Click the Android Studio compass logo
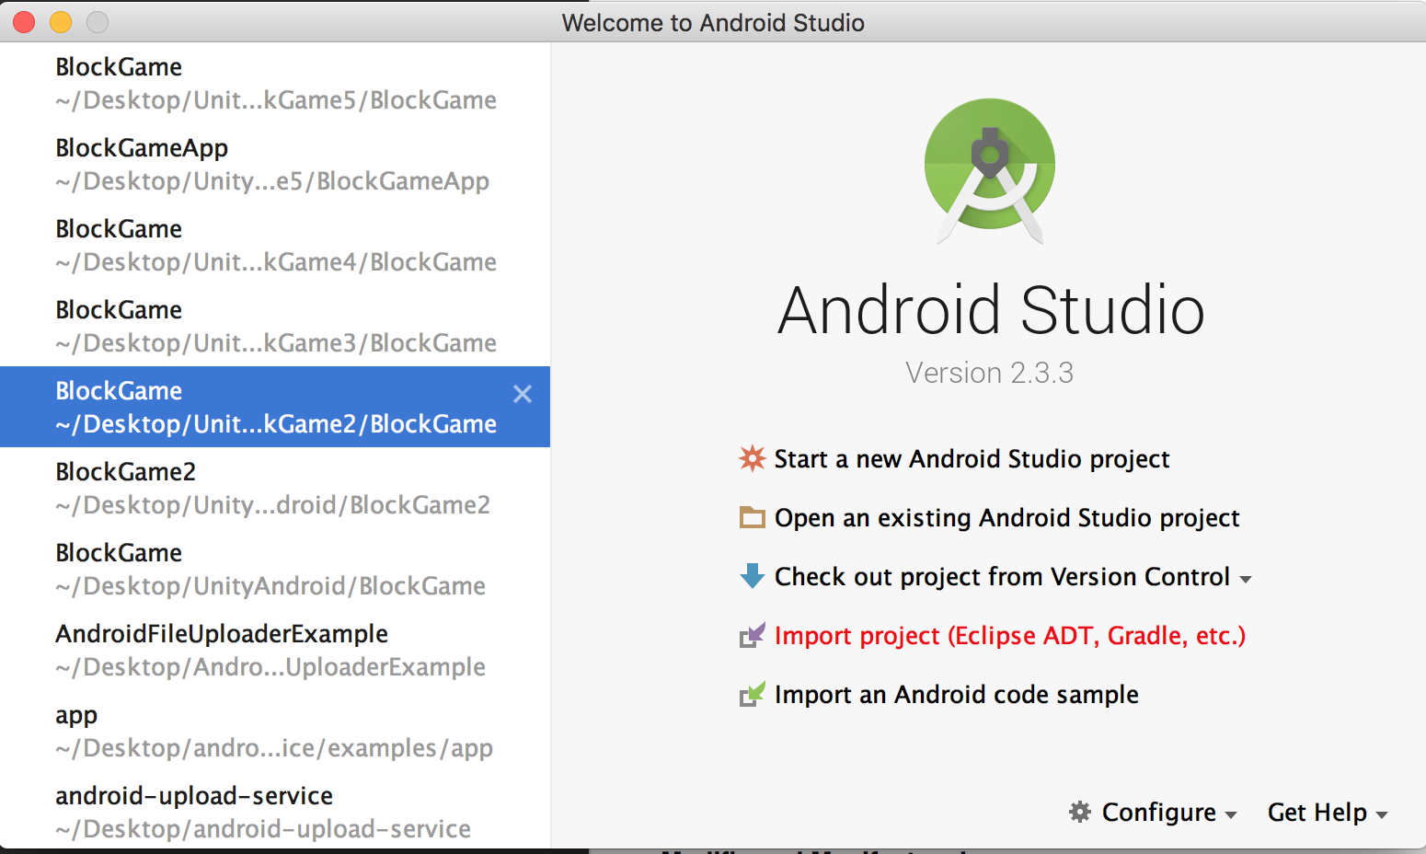The width and height of the screenshot is (1426, 854). tap(990, 171)
